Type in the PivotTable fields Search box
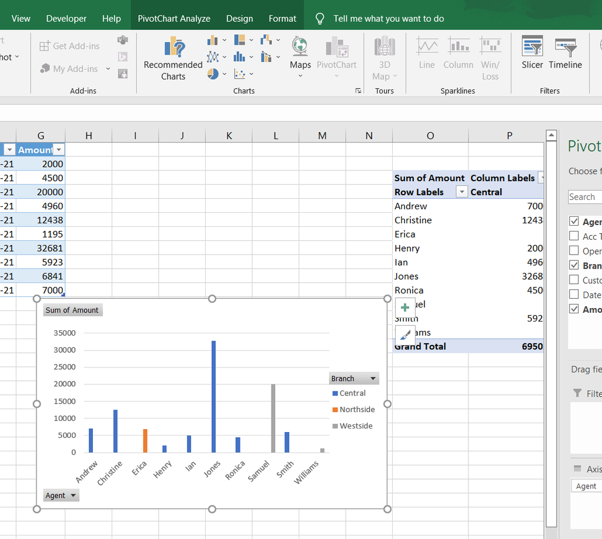 (584, 197)
